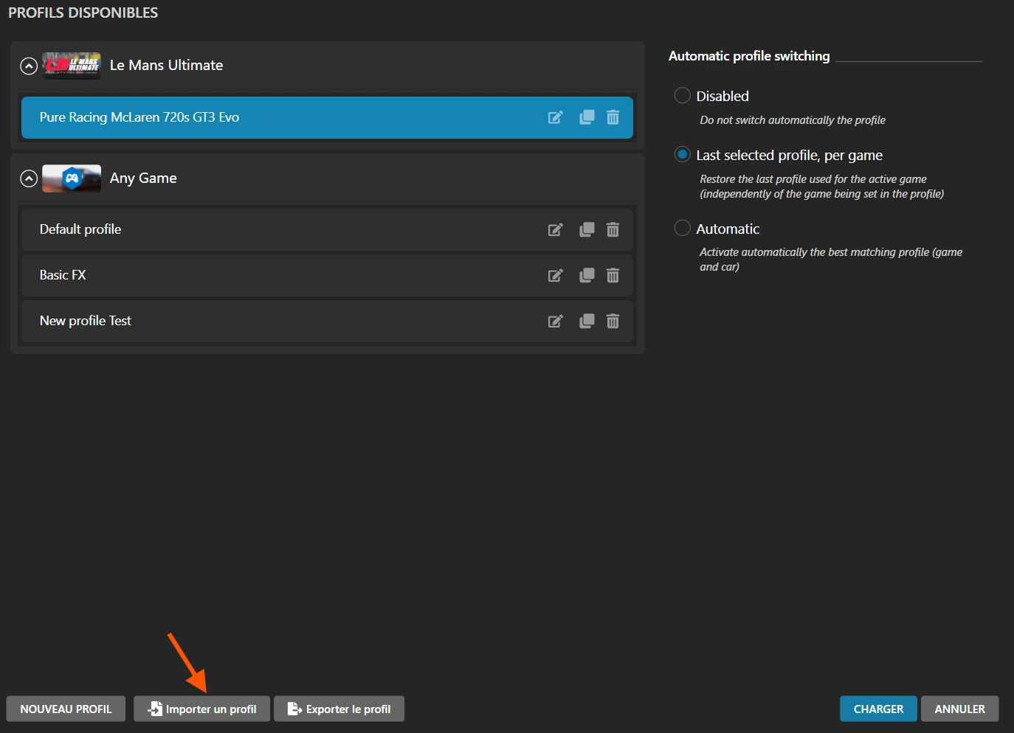
Task: Load profile with CHARGER button
Action: pyautogui.click(x=878, y=709)
